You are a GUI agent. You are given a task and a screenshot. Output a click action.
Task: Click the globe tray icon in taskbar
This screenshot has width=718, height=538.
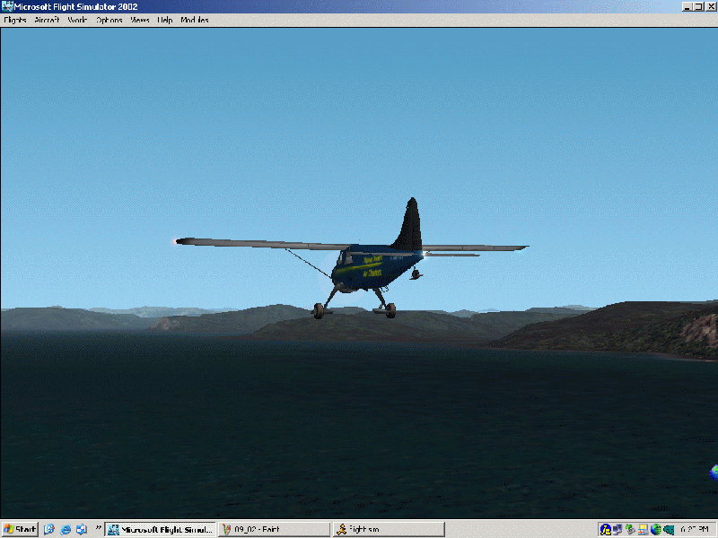[656, 529]
